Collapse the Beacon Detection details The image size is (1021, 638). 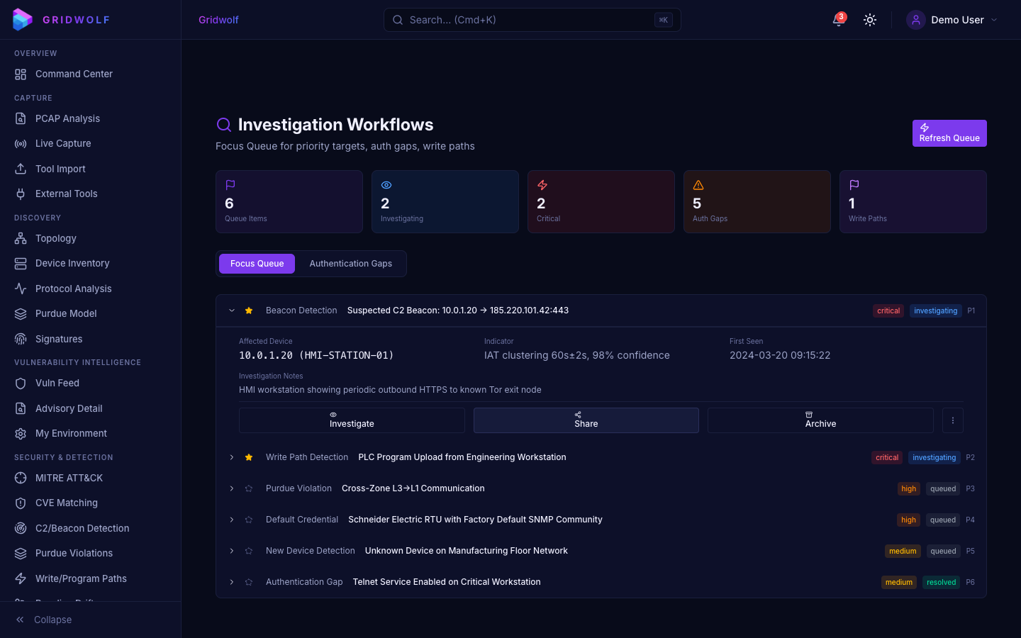(x=231, y=310)
